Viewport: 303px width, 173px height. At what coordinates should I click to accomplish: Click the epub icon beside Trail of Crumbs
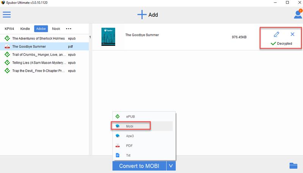pyautogui.click(x=7, y=55)
